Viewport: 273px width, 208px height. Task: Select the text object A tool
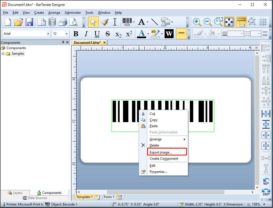coord(142,22)
